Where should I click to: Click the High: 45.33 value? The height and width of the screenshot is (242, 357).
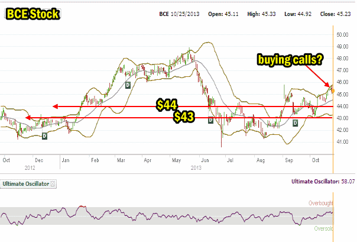pos(261,14)
